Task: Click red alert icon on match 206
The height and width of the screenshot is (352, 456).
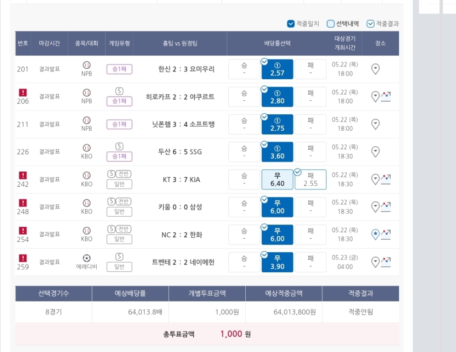Action: (23, 92)
